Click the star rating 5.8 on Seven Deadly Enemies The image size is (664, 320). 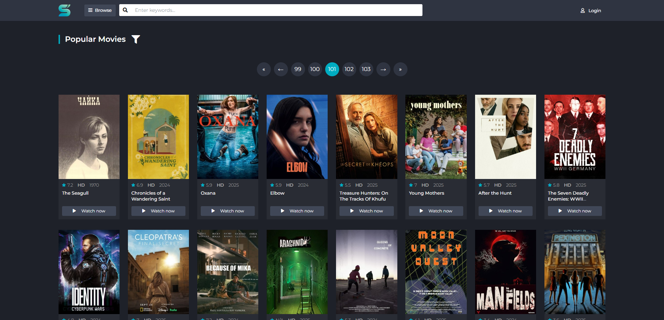(x=554, y=185)
